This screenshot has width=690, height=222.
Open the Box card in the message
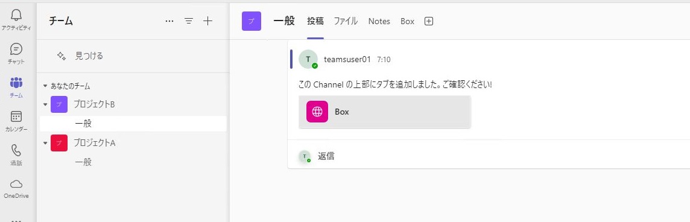point(385,112)
